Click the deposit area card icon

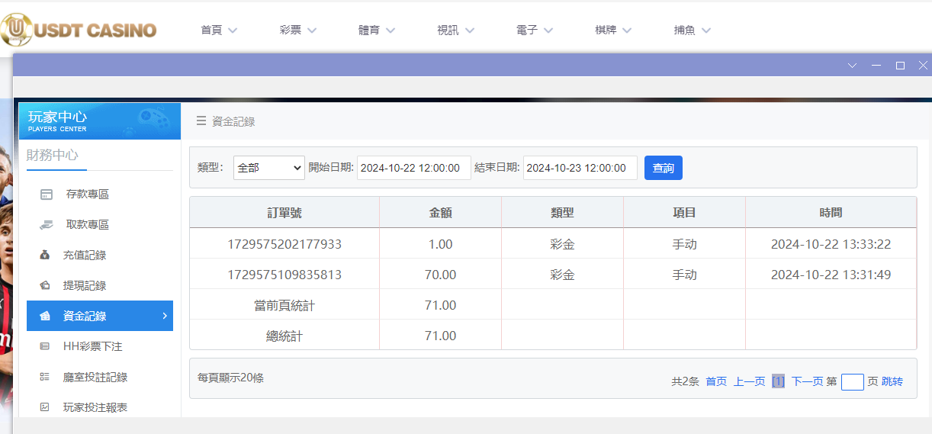[x=46, y=194]
